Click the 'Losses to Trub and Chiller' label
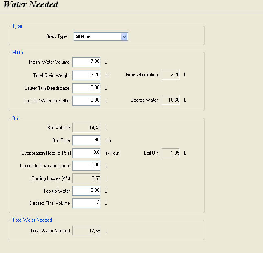 [45, 166]
